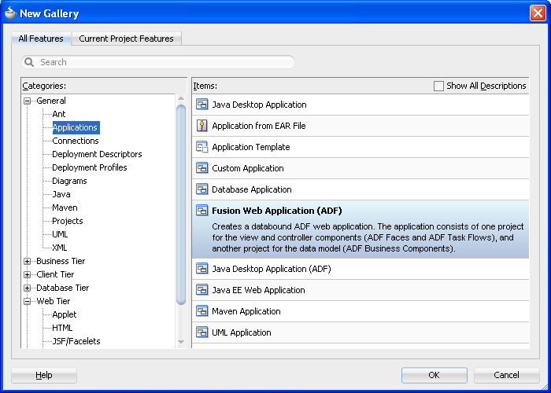Select the Connections category
Screen dimensions: 551x393
(76, 141)
